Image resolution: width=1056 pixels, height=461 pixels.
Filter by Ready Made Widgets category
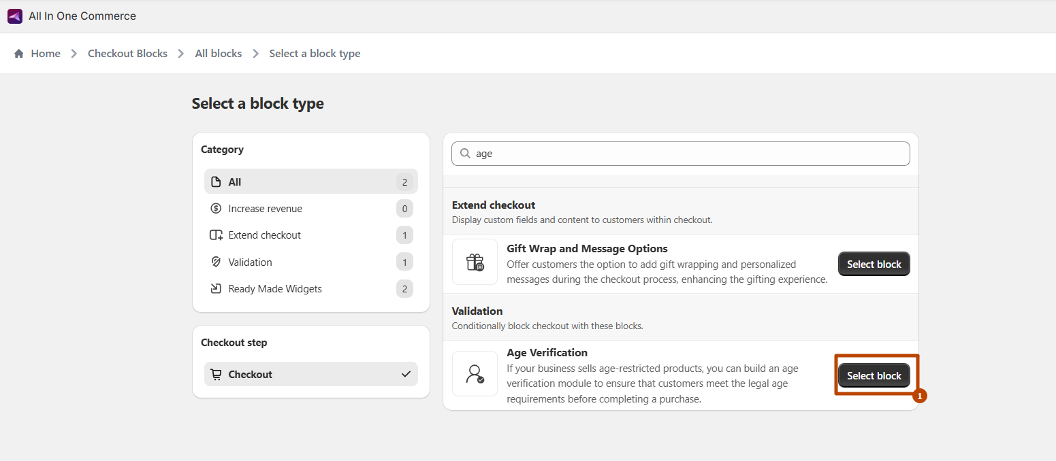[274, 289]
